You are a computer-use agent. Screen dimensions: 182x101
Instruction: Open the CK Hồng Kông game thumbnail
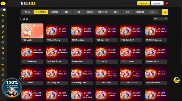(x=82, y=94)
